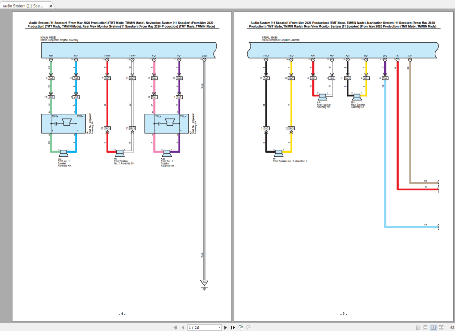Click the L16 Rear Speaker Assembly RH label

[x=323, y=105]
